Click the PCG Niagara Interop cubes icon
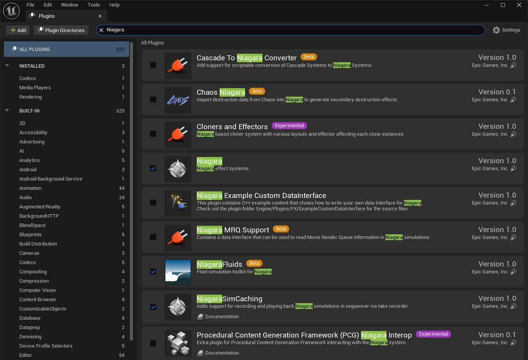Viewport: 528px width, 360px height. tap(178, 343)
